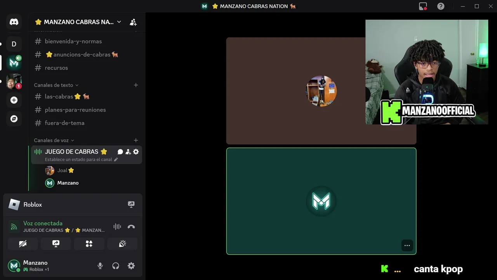The width and height of the screenshot is (497, 280).
Task: Share your screen button
Action: point(56,244)
